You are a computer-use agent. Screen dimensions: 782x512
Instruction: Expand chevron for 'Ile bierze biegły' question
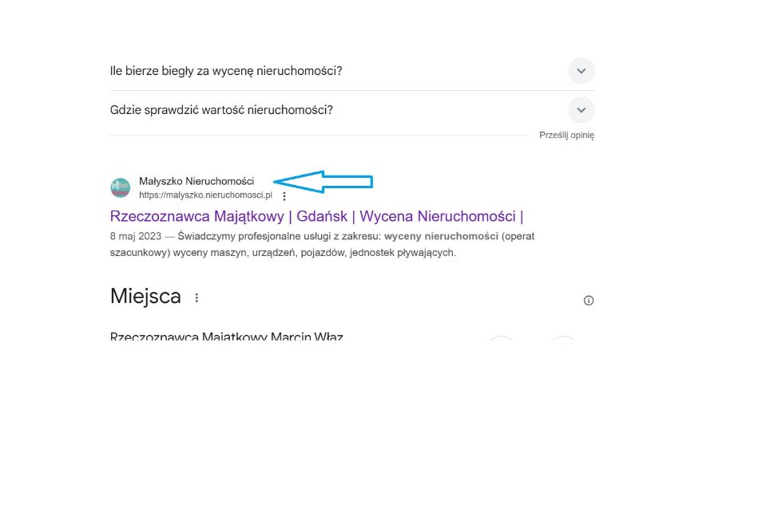[x=581, y=71]
